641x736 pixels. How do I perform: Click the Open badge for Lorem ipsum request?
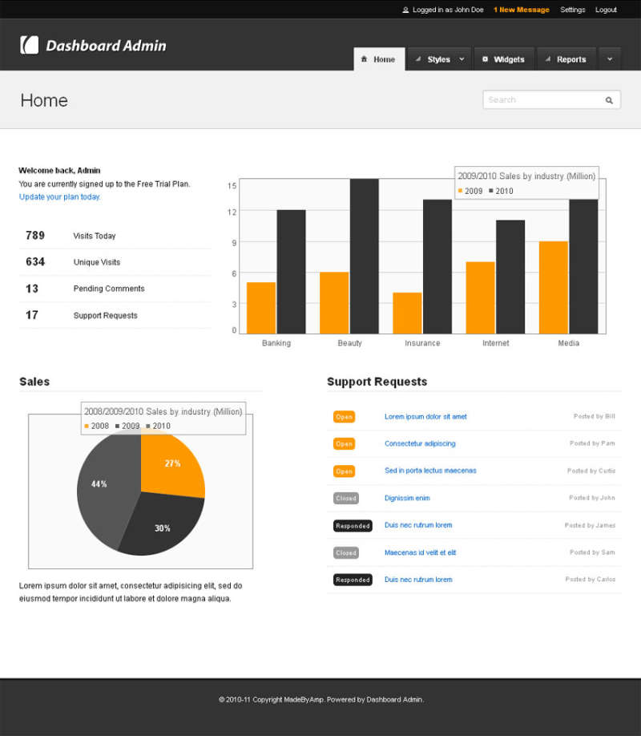point(344,417)
